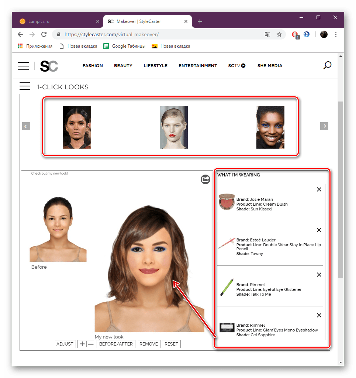Show previous looks with left carousel arrow
Screen dimensions: 356x378
pos(26,126)
